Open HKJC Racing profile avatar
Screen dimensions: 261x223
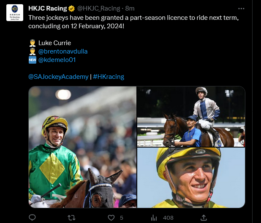coord(15,13)
